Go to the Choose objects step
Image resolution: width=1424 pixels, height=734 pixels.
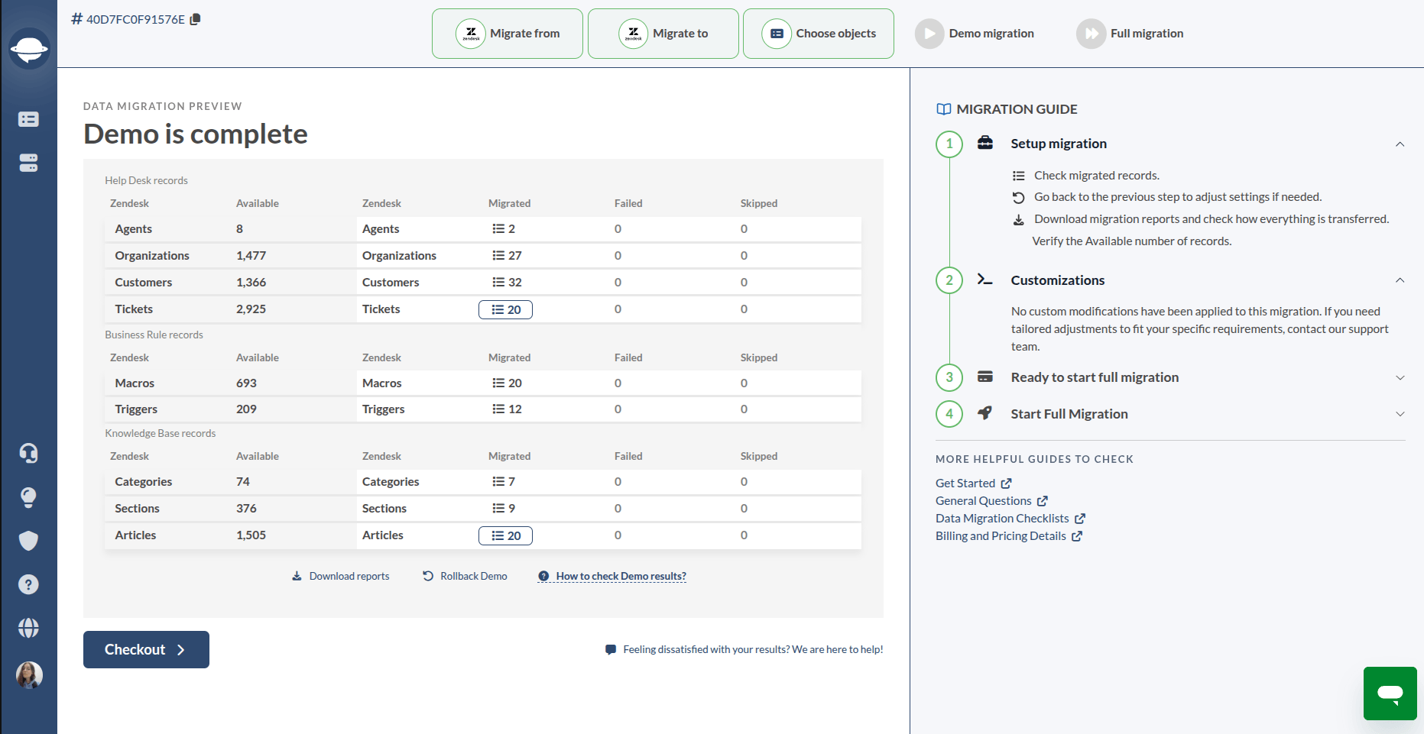[819, 34]
